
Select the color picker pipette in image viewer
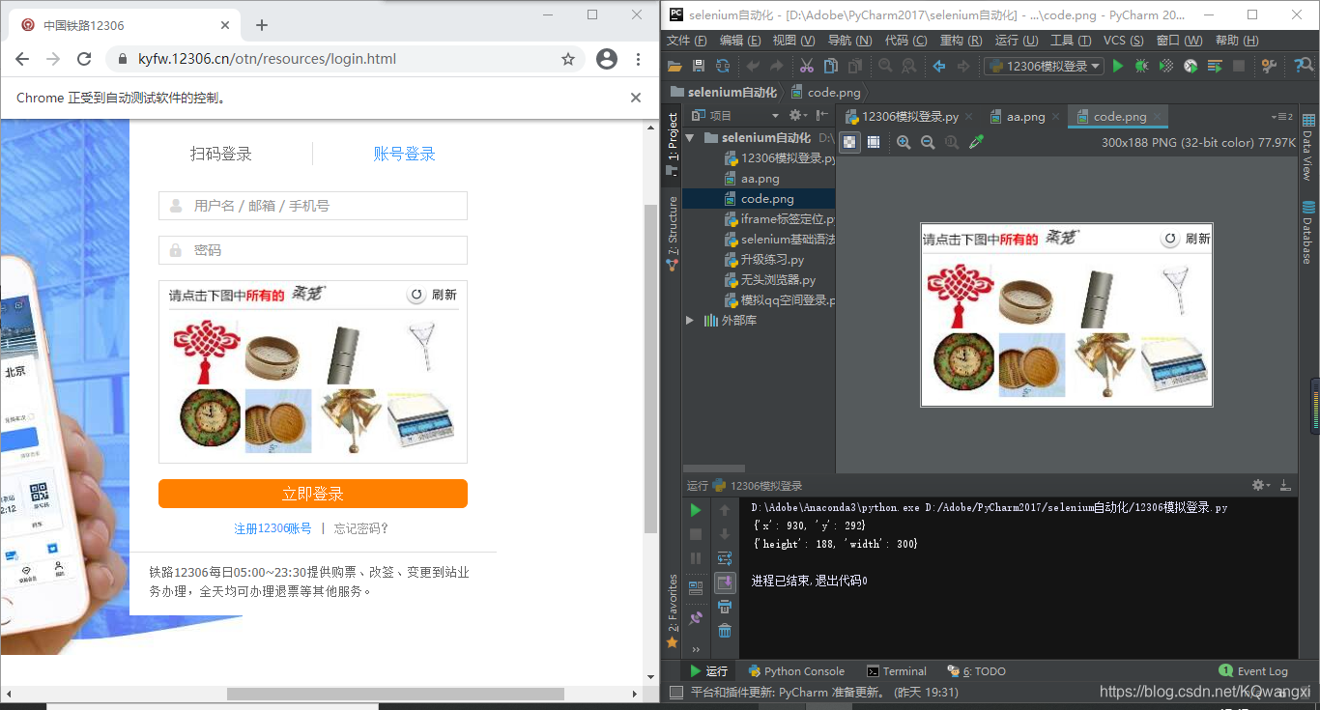coord(976,142)
